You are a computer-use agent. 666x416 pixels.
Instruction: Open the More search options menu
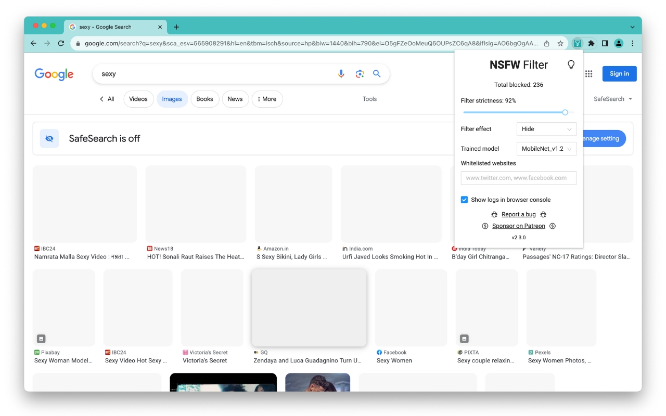(x=267, y=99)
